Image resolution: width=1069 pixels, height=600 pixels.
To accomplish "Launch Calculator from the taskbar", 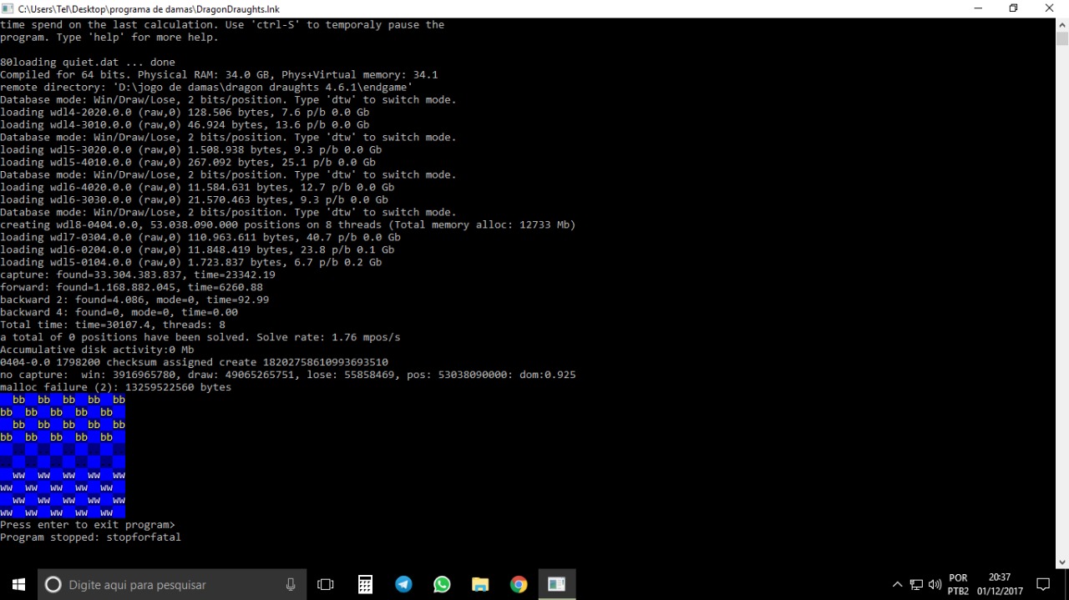I will pos(365,585).
